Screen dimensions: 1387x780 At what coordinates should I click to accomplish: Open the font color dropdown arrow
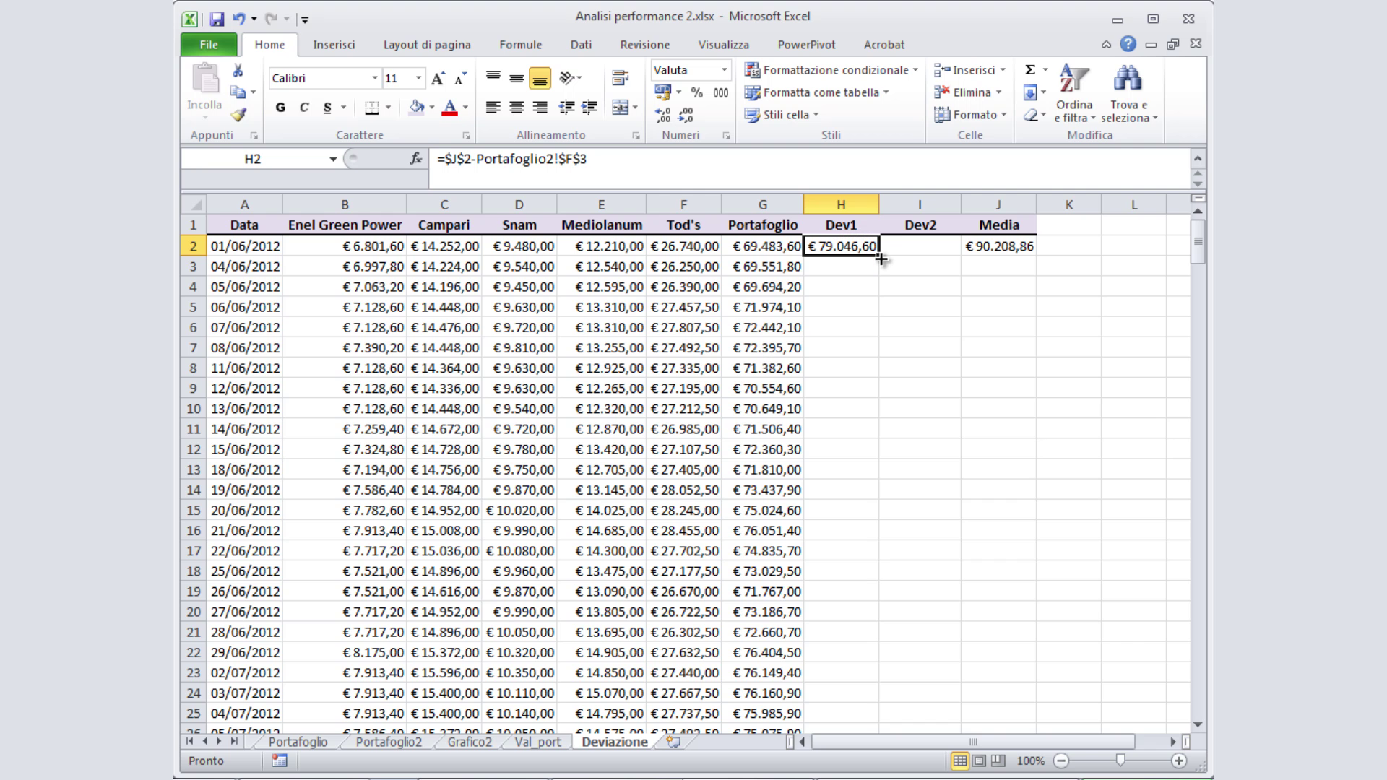[465, 108]
